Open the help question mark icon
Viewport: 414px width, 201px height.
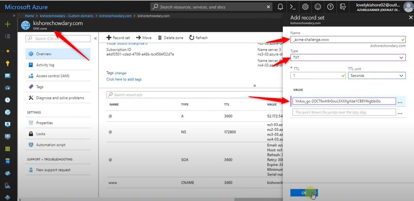click(330, 7)
